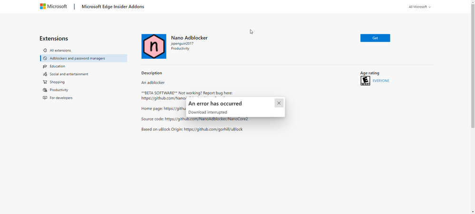Open Microsoft Edge Insider Addons home link
The image size is (475, 214).
coord(113,7)
